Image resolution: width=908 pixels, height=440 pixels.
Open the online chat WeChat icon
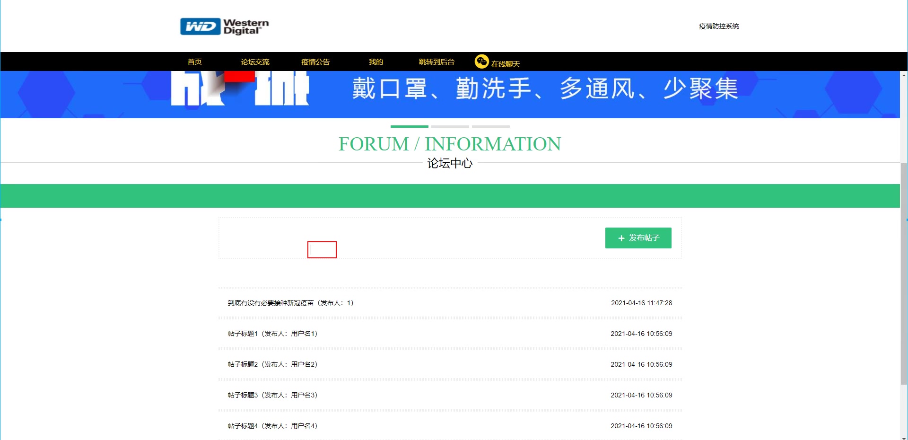click(x=481, y=62)
